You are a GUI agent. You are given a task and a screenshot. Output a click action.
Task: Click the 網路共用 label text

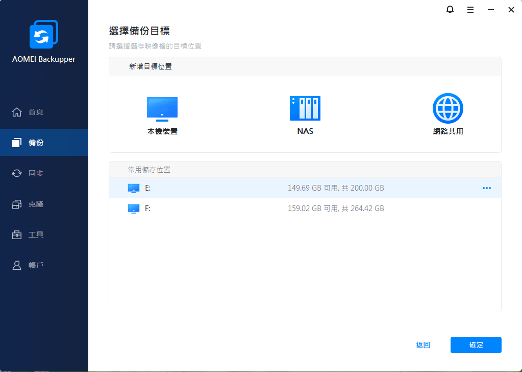[448, 131]
